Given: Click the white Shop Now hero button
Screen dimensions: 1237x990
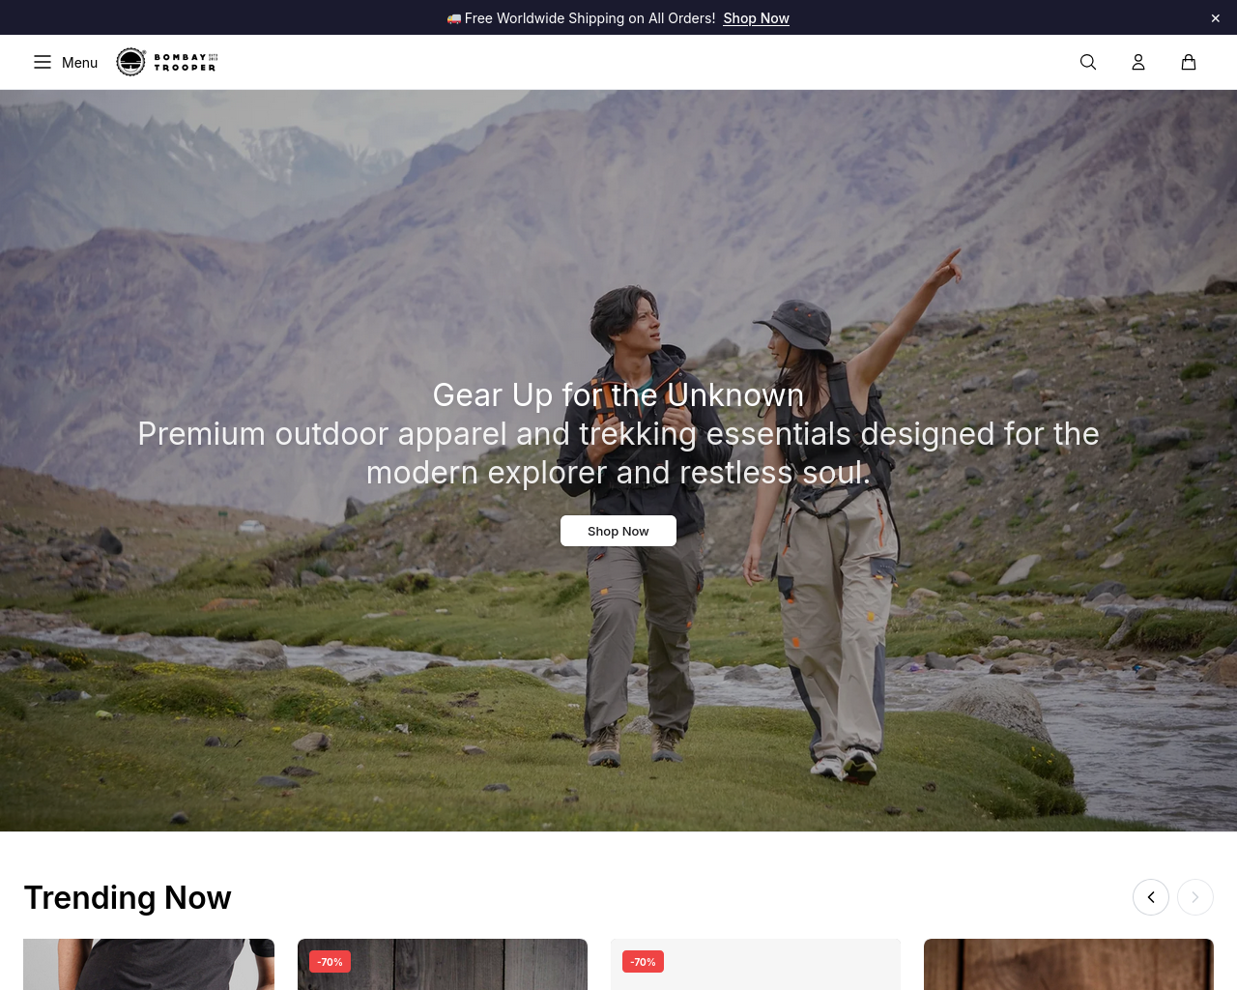Looking at the screenshot, I should tap(618, 531).
